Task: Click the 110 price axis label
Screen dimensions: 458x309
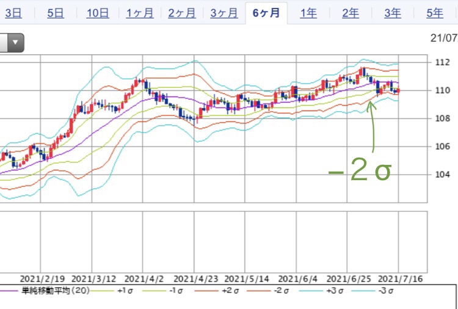Action: coord(442,90)
